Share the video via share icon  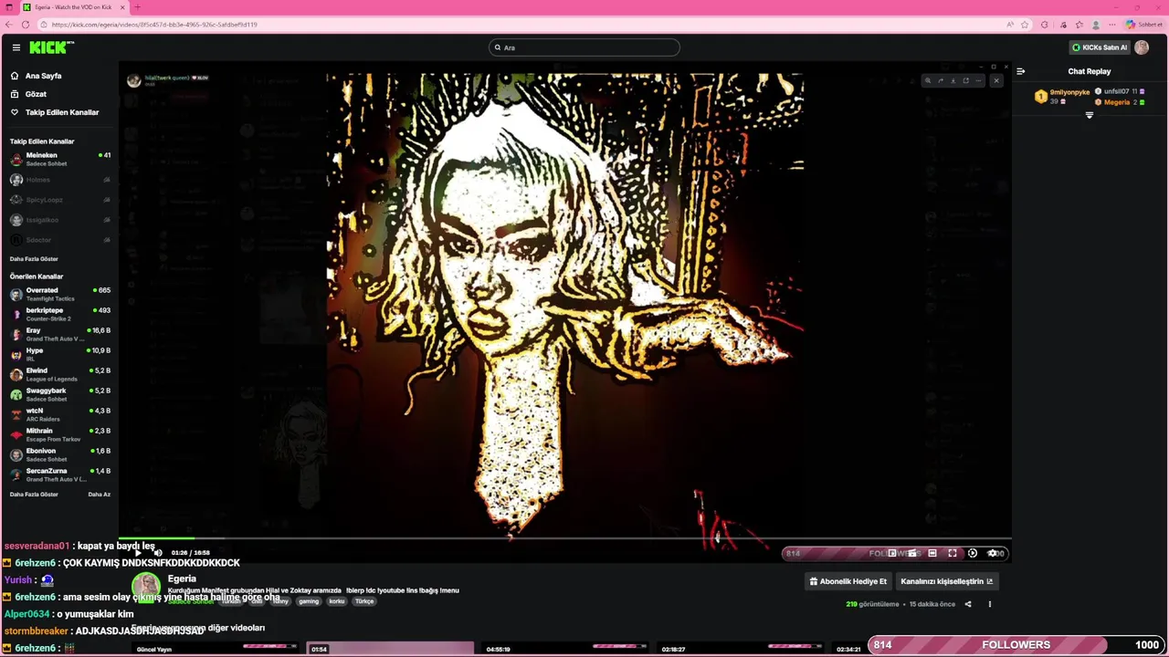click(x=968, y=604)
